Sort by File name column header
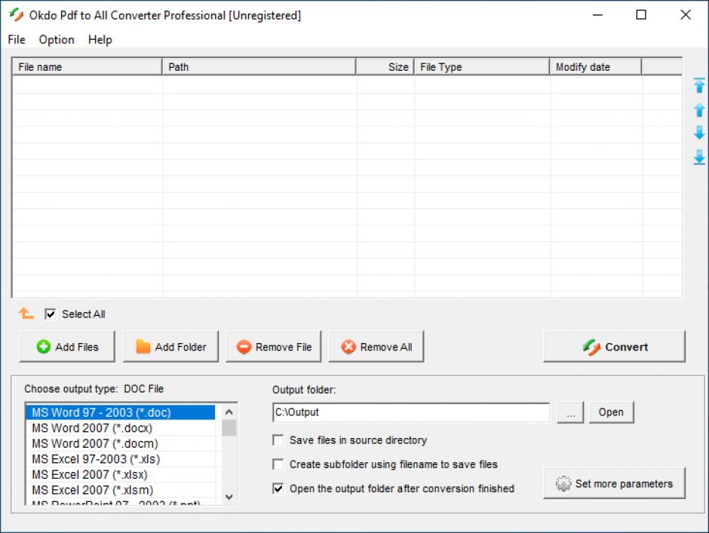The height and width of the screenshot is (533, 709). click(x=87, y=66)
